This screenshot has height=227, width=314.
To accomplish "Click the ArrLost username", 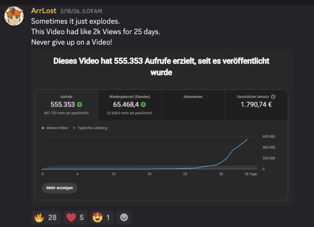I will 44,11.
